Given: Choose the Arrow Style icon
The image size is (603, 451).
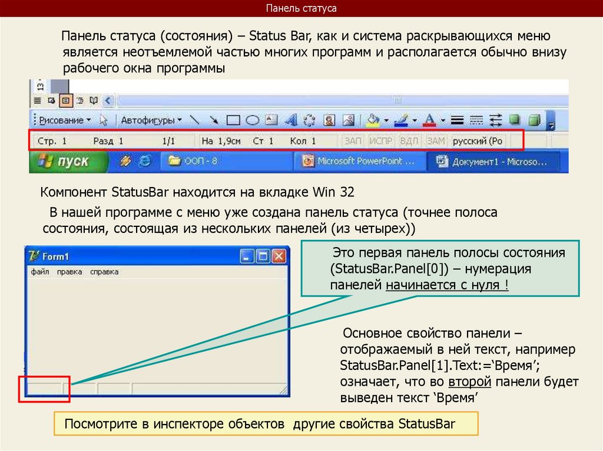Looking at the screenshot, I should point(496,121).
